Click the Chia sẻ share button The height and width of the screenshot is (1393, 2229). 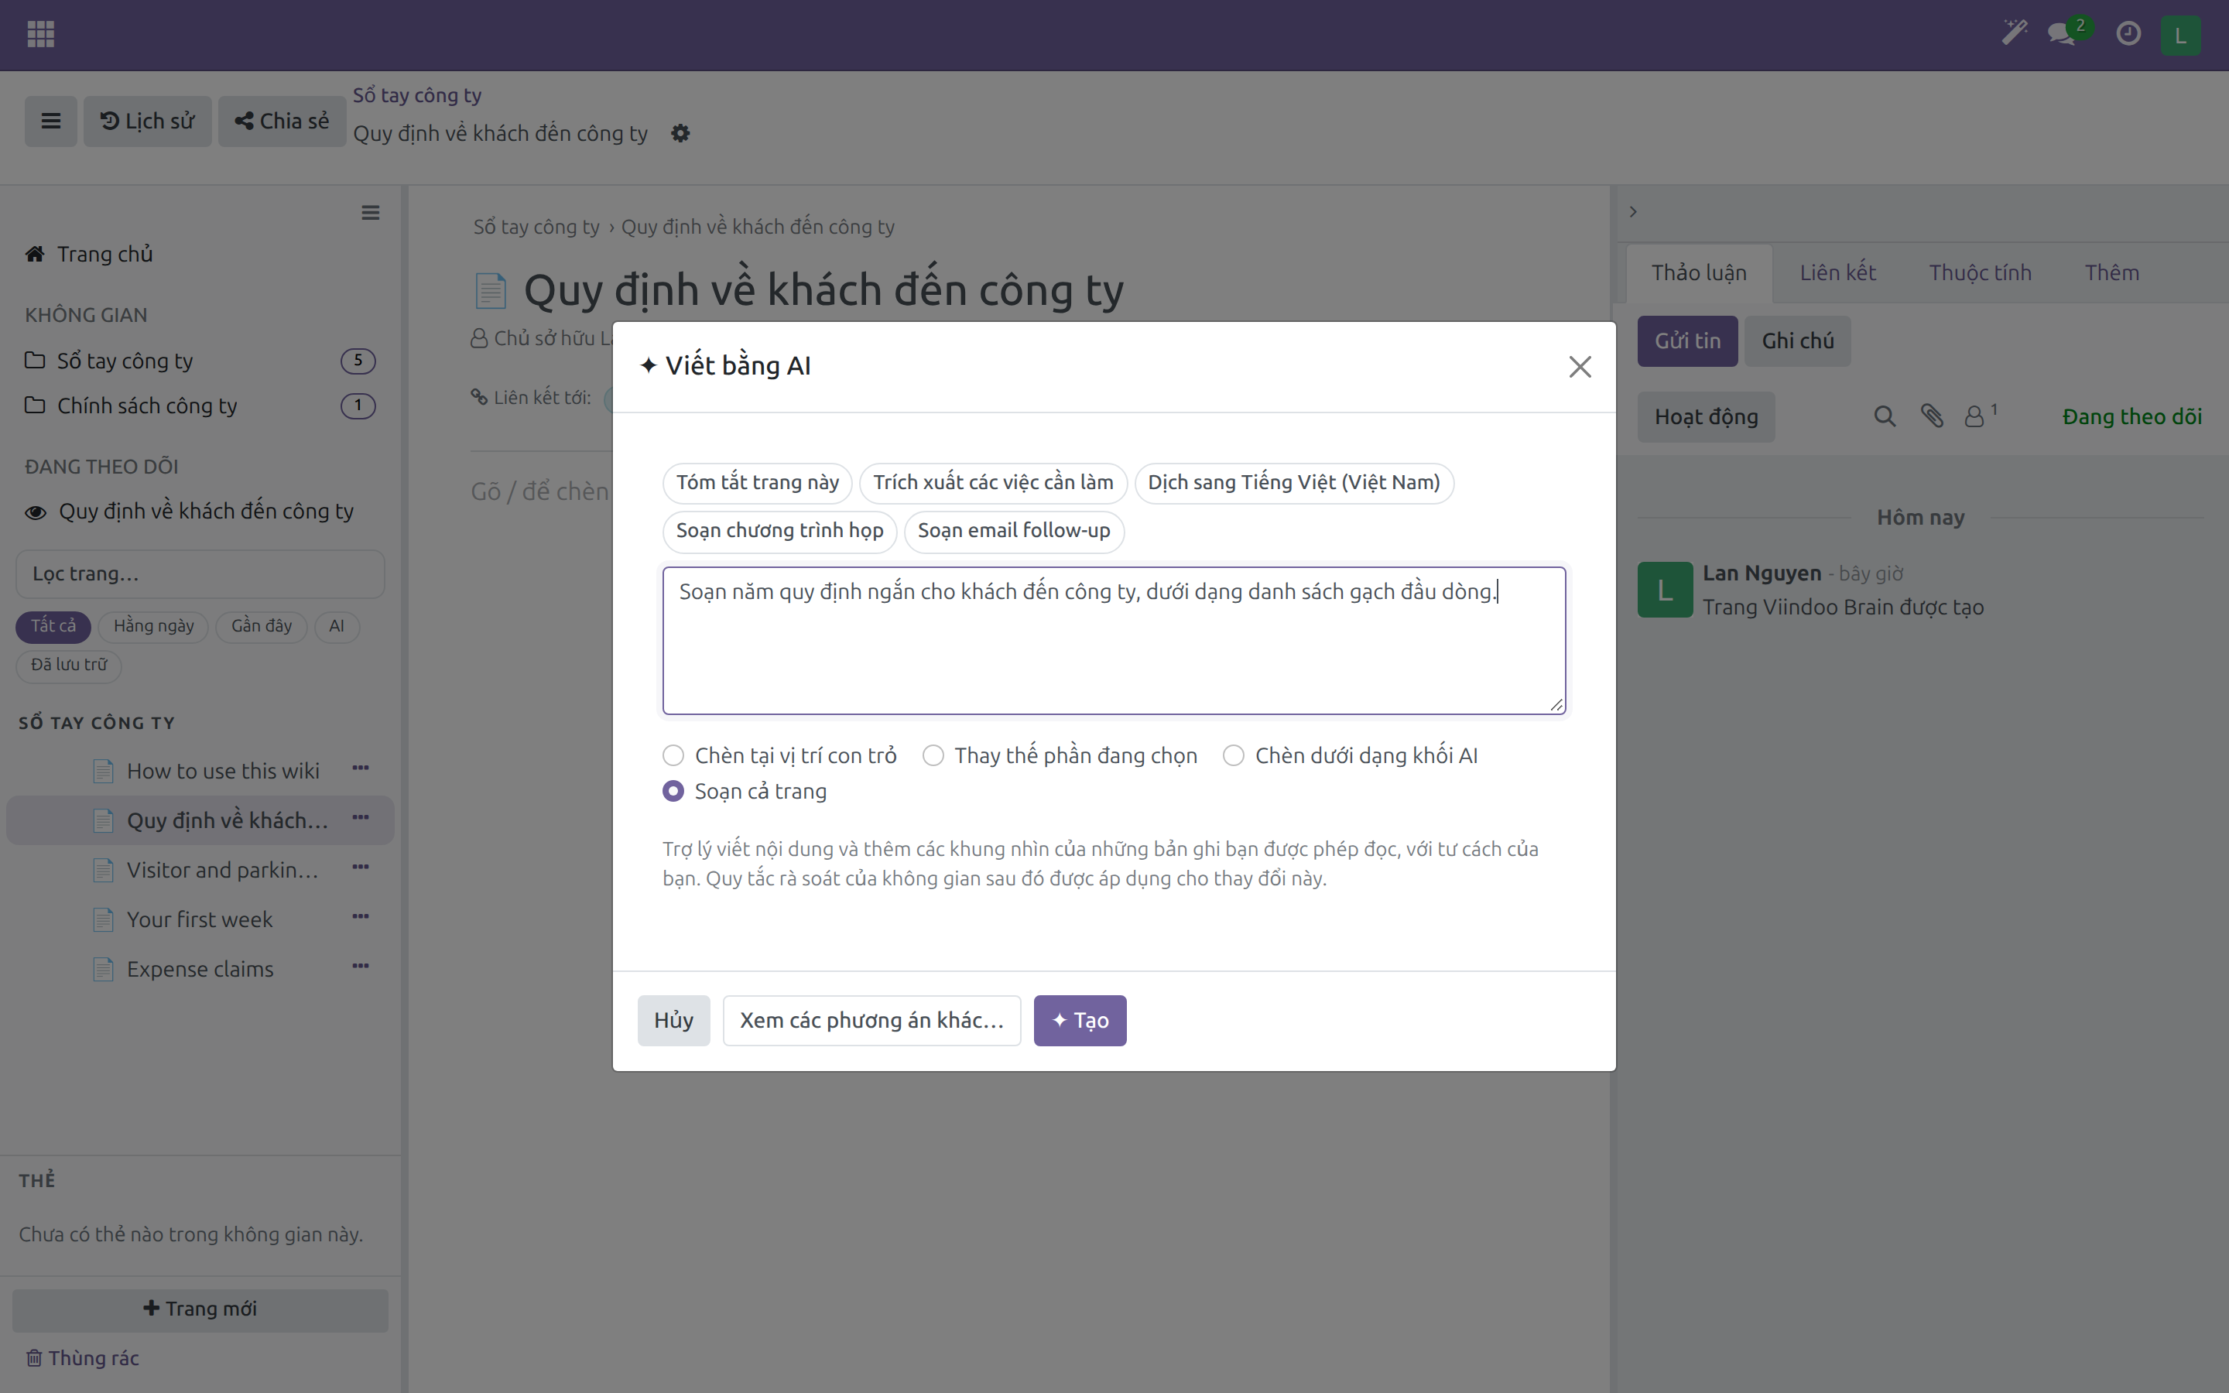(x=282, y=121)
